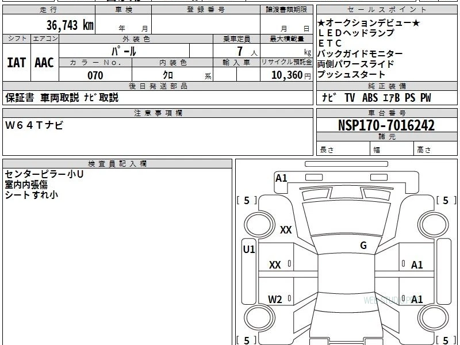This screenshot has height=345, width=460.
Task: Click the inspector note 室内内張傷
Action: pos(26,185)
